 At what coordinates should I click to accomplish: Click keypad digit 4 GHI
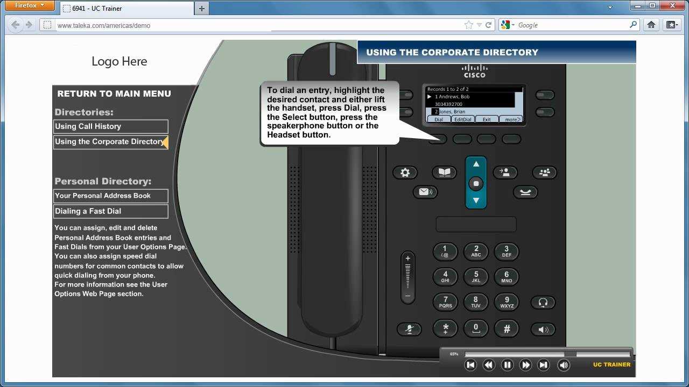pos(445,277)
